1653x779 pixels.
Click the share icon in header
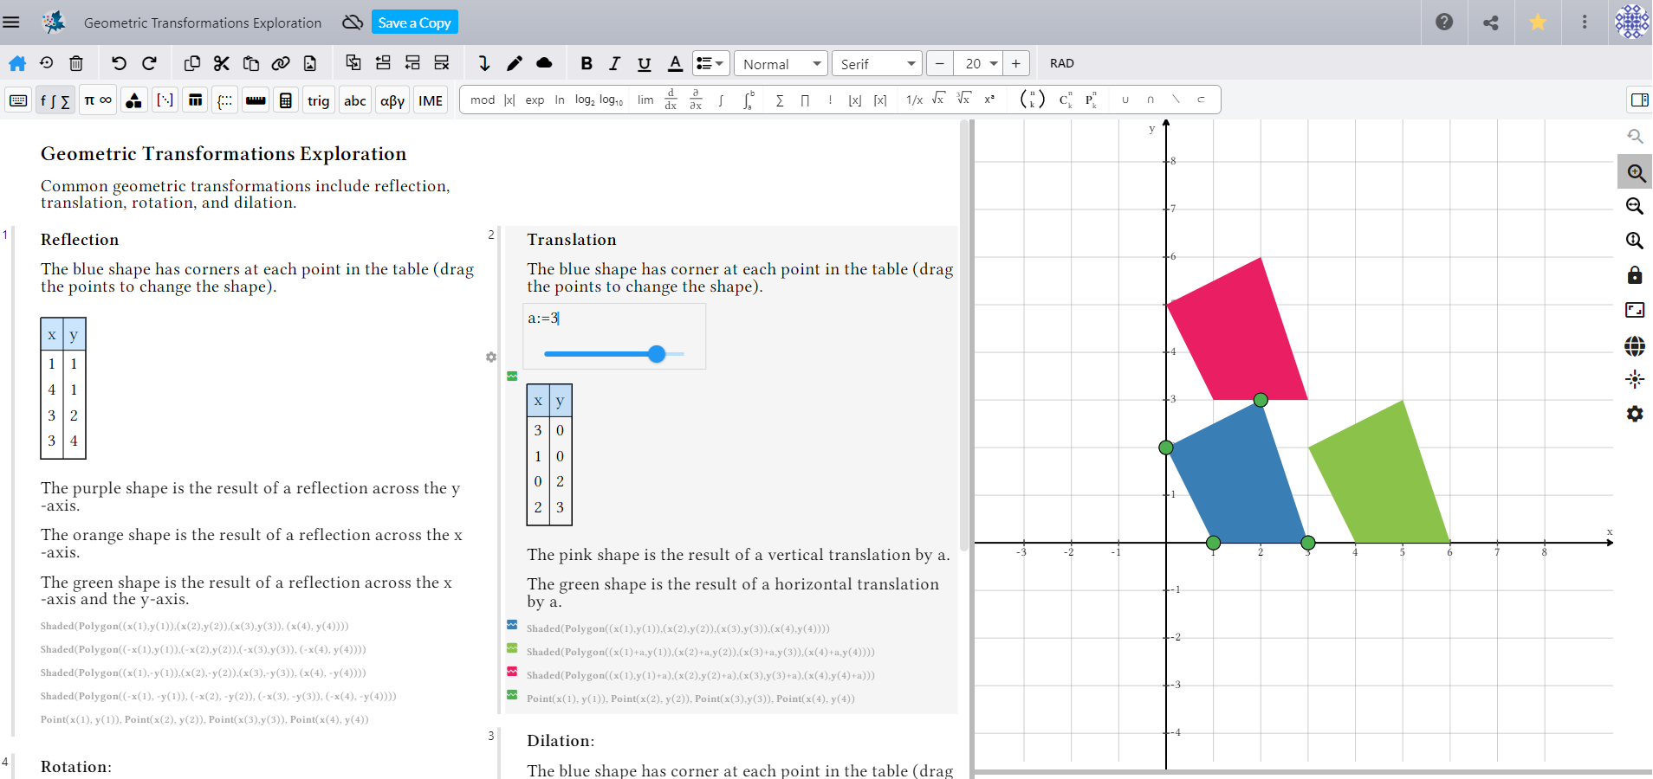pyautogui.click(x=1490, y=23)
